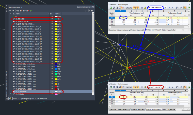Click the next load case arrow in the lower table
Image resolution: width=193 pixels, height=115 pixels.
click(x=172, y=87)
